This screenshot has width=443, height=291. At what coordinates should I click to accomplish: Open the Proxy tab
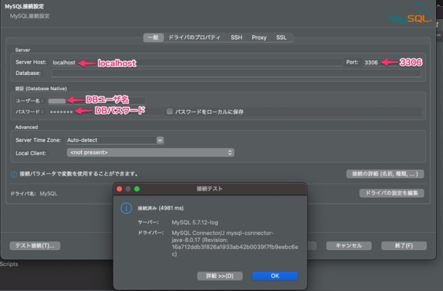(x=259, y=37)
